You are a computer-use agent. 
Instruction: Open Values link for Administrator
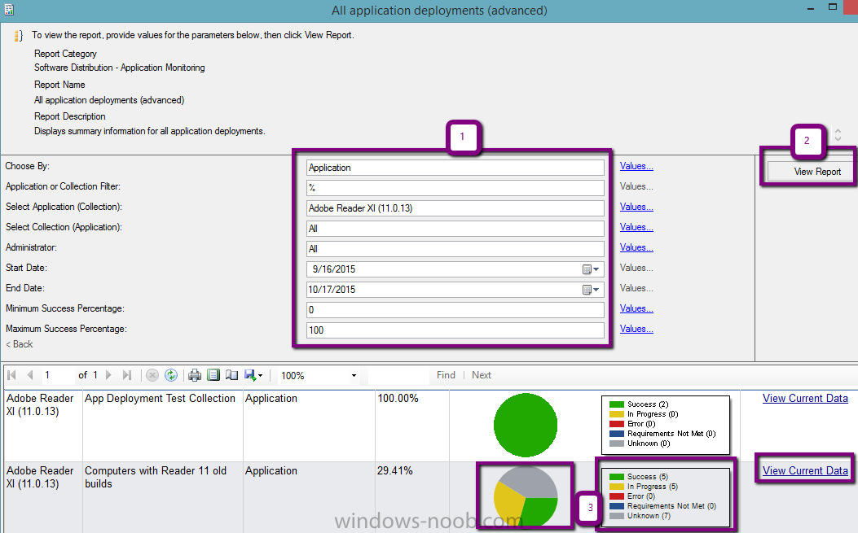636,247
